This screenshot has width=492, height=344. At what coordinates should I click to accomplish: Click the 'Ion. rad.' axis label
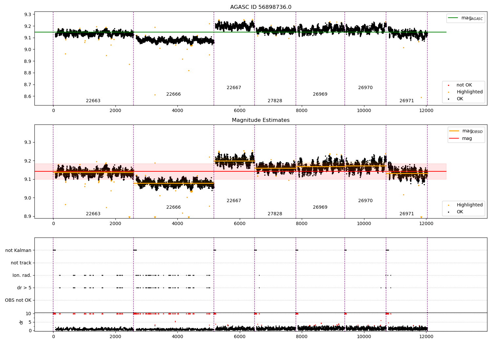(22, 275)
